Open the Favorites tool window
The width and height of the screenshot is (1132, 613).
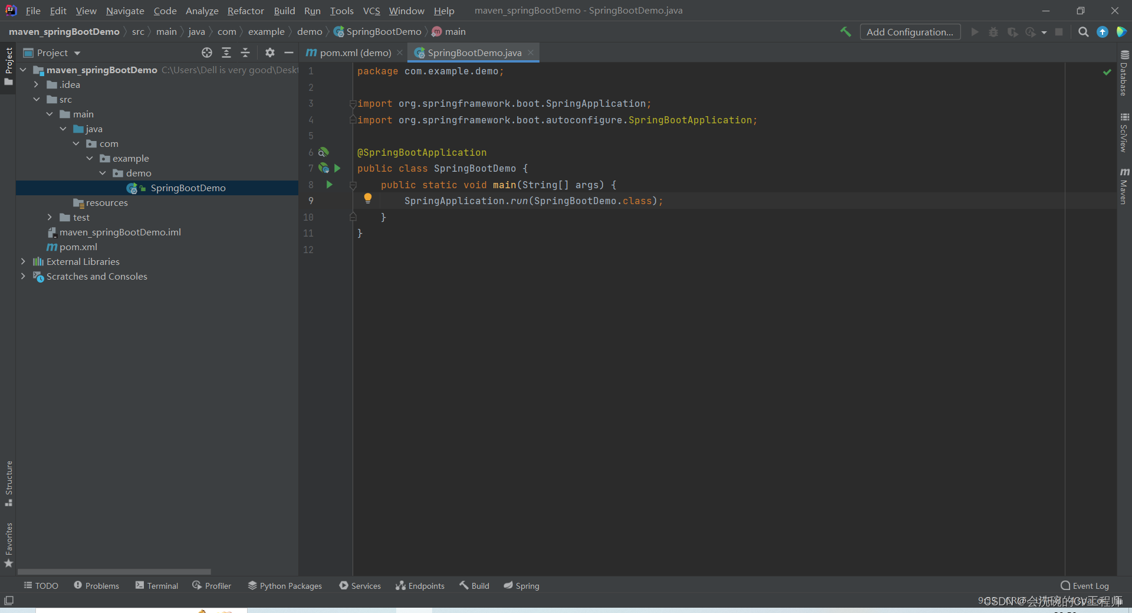pyautogui.click(x=8, y=545)
